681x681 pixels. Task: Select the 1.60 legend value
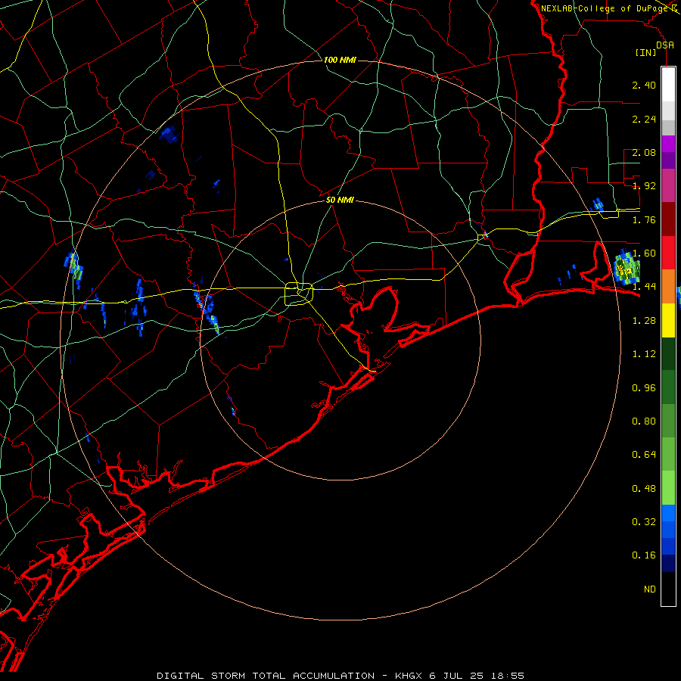pyautogui.click(x=644, y=253)
